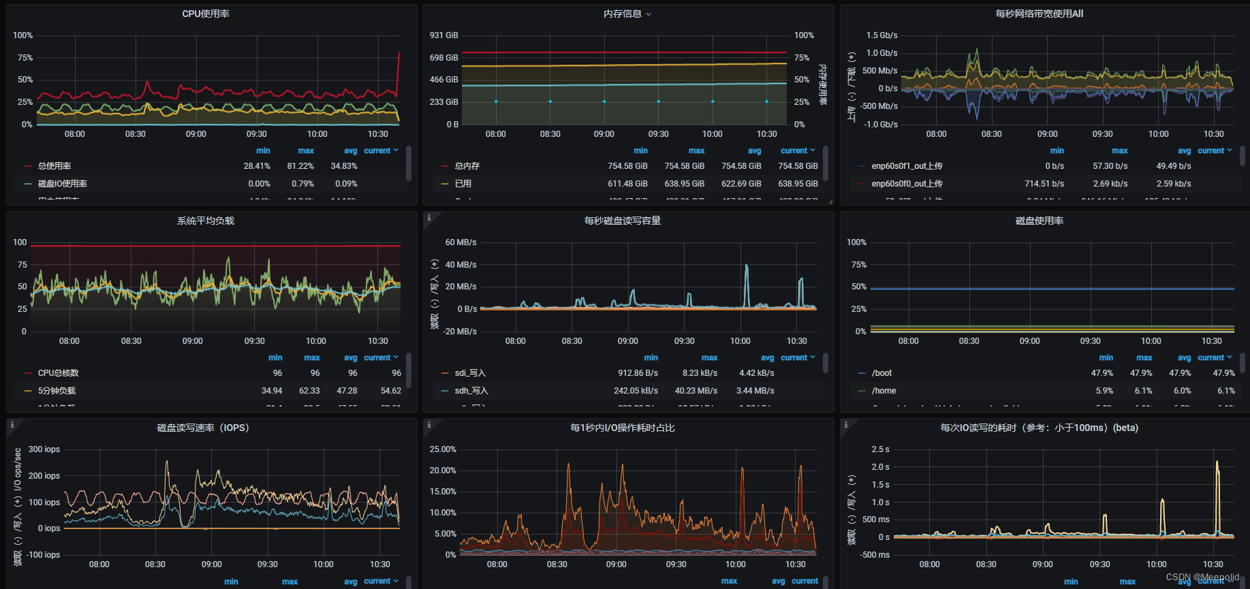Image resolution: width=1250 pixels, height=589 pixels.
Task: Select the 638.95 GiB current value for 已用
Action: click(x=798, y=184)
